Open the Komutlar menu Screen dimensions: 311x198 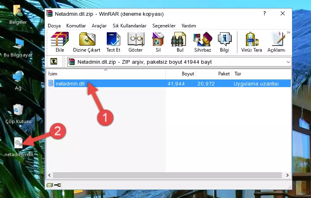(76, 26)
